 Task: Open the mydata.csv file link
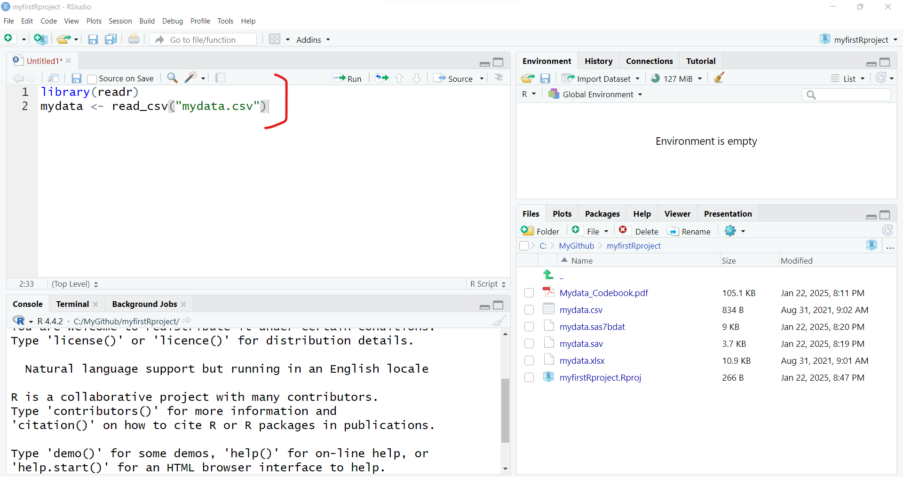pos(581,310)
